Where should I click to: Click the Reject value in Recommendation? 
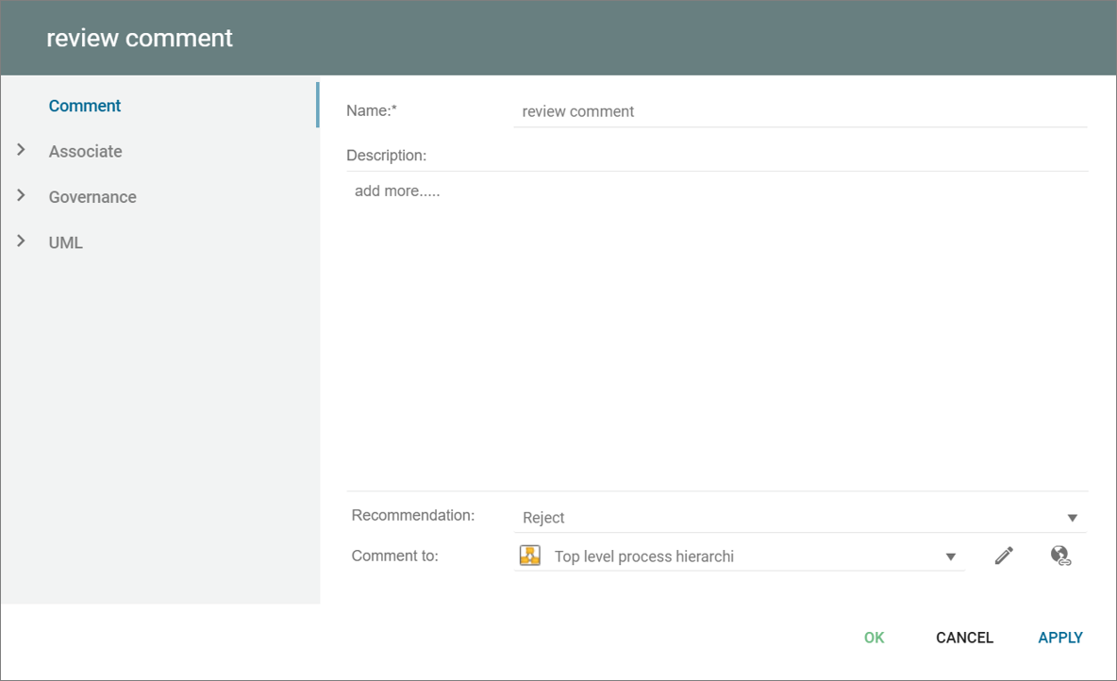pyautogui.click(x=543, y=518)
